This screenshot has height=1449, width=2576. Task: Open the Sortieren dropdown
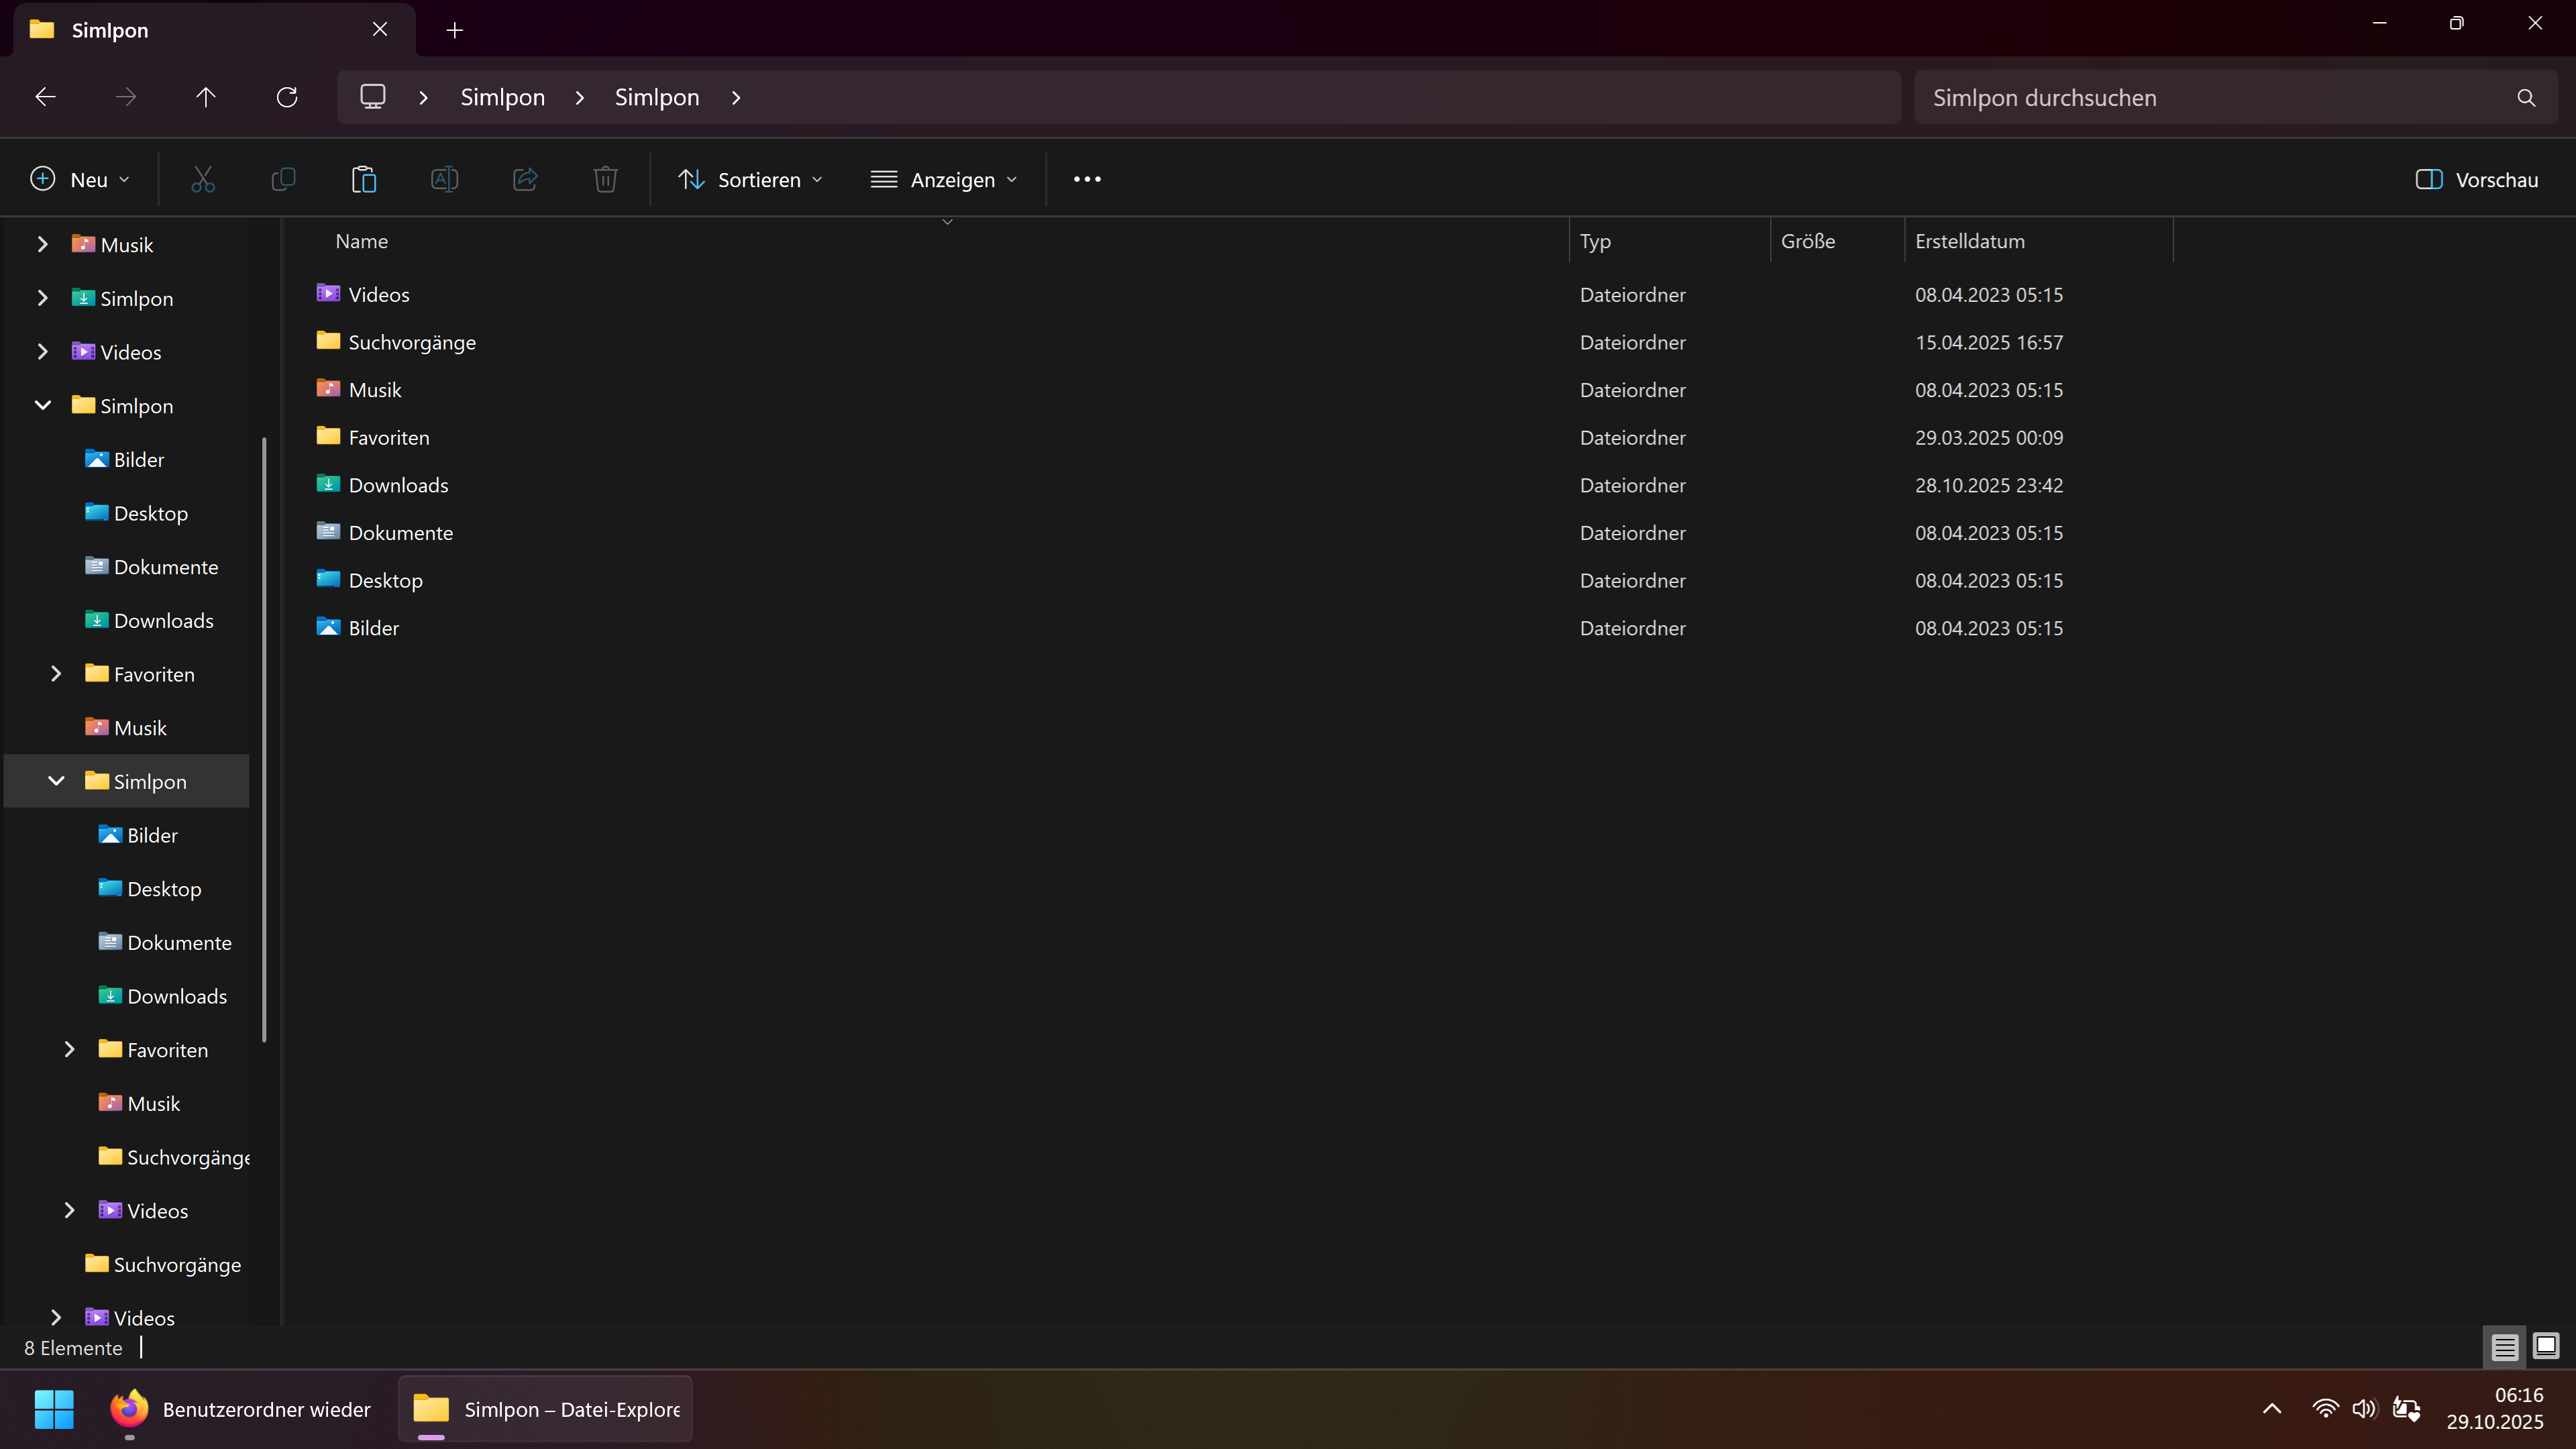coord(750,180)
